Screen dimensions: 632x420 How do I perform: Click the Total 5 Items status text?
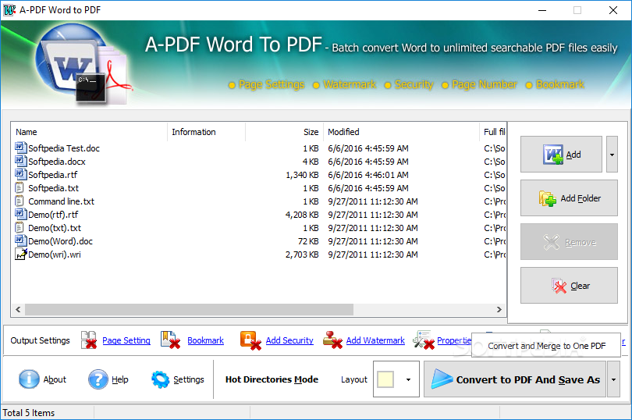click(29, 413)
